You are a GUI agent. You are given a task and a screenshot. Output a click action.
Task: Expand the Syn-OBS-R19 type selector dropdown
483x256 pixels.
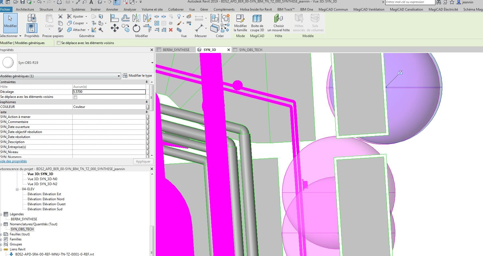tap(152, 63)
